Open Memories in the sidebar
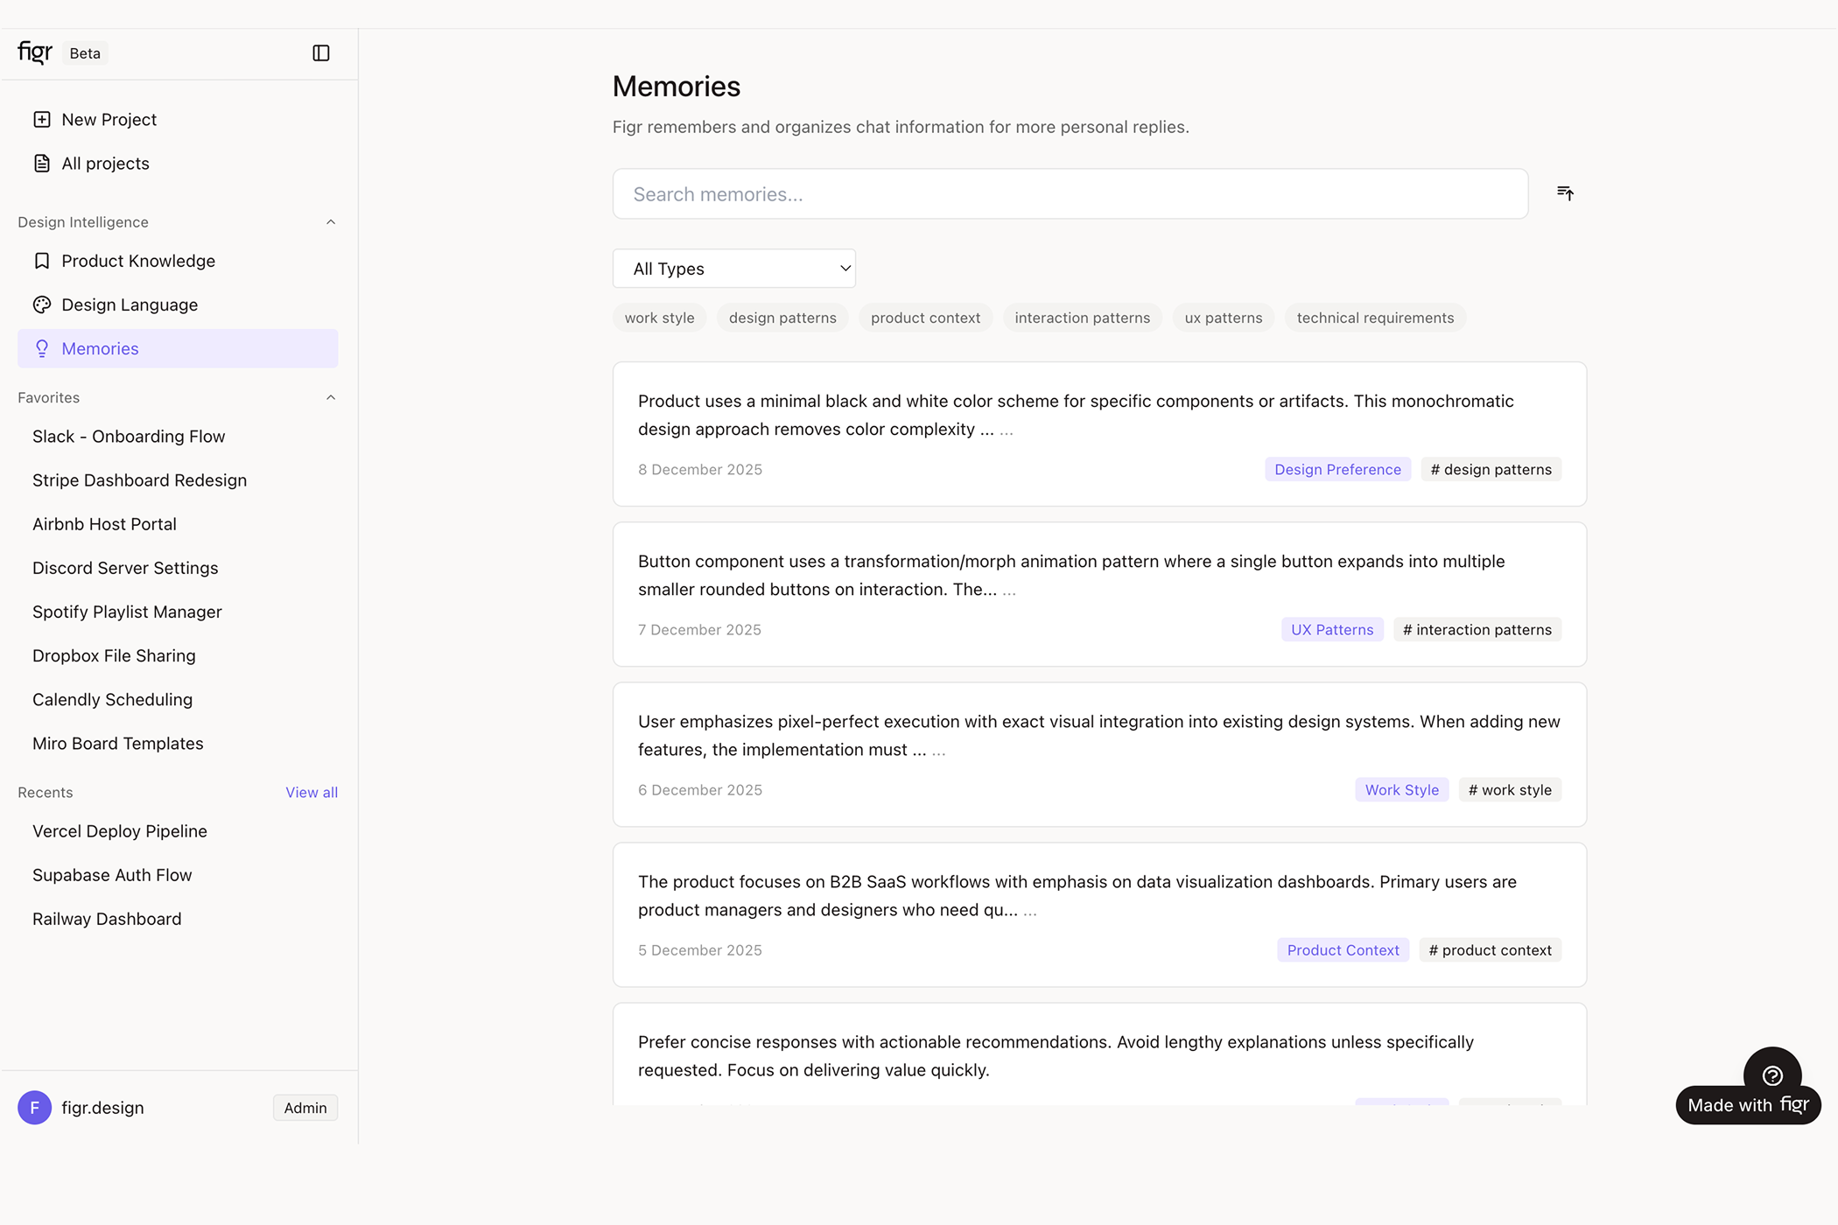Image resolution: width=1838 pixels, height=1225 pixels. point(99,348)
